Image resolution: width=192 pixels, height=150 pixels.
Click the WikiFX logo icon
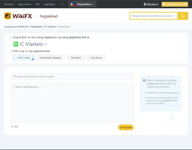coord(7,16)
